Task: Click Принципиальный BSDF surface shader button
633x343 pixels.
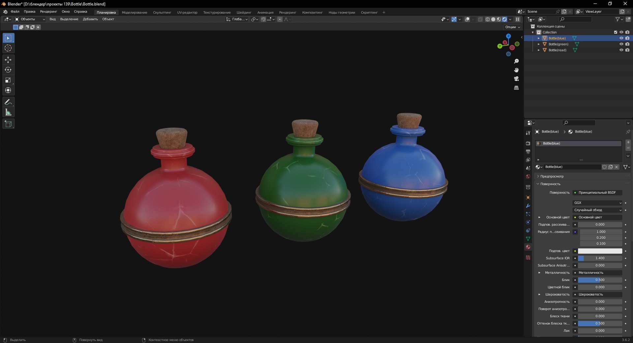Action: [598, 192]
